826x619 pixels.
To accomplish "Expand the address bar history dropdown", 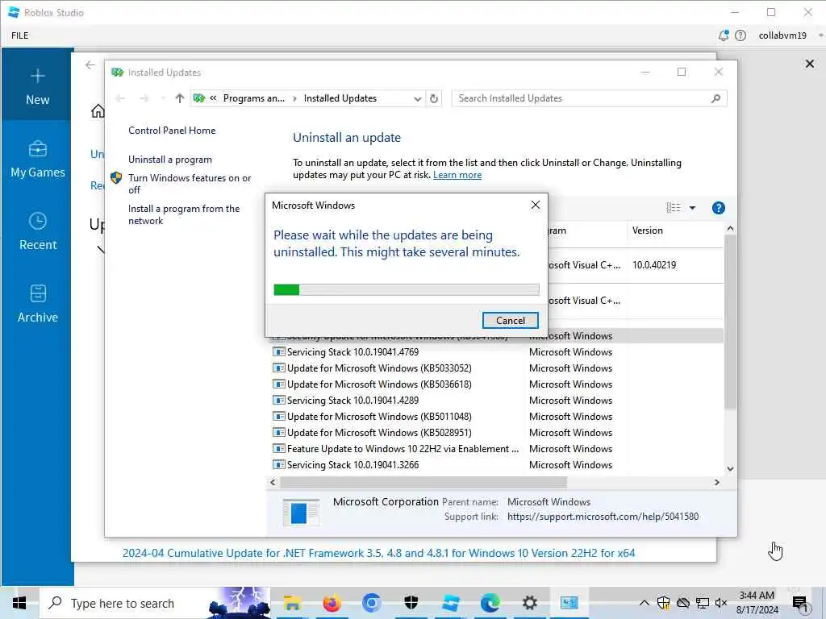I will pyautogui.click(x=417, y=98).
